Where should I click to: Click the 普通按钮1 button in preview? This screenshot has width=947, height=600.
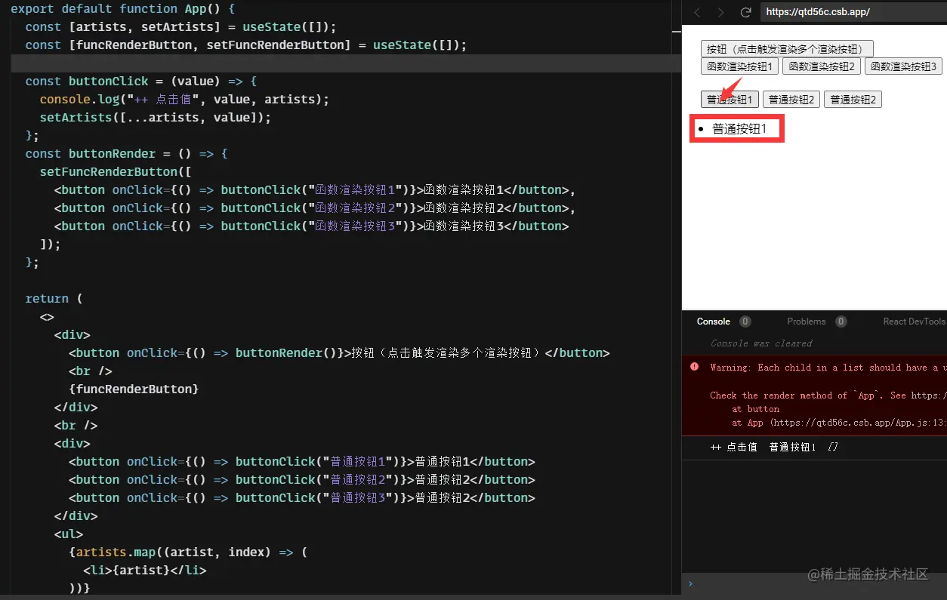click(x=730, y=100)
